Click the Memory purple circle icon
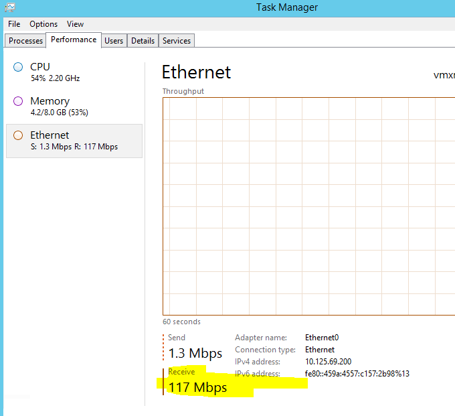Viewport: 455px width, 416px height. 18,101
